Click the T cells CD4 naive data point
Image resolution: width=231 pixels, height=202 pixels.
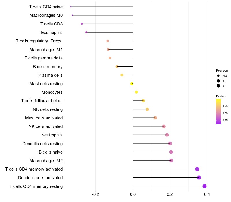pyautogui.click(x=71, y=7)
